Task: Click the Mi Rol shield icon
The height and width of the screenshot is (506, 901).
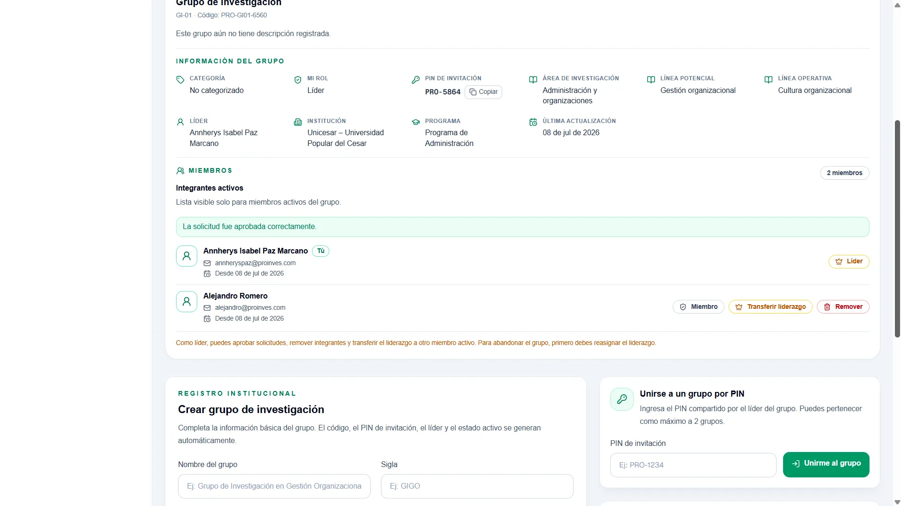Action: pos(298,80)
